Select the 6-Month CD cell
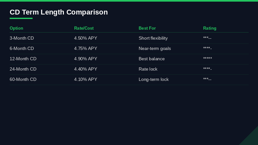The image size is (258, 145). [22, 49]
